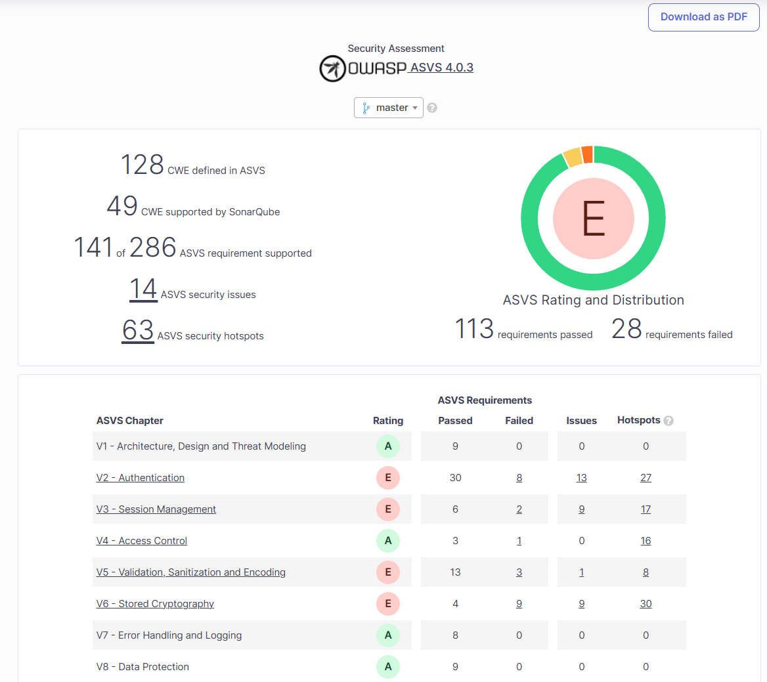Download the report as PDF

[x=703, y=17]
